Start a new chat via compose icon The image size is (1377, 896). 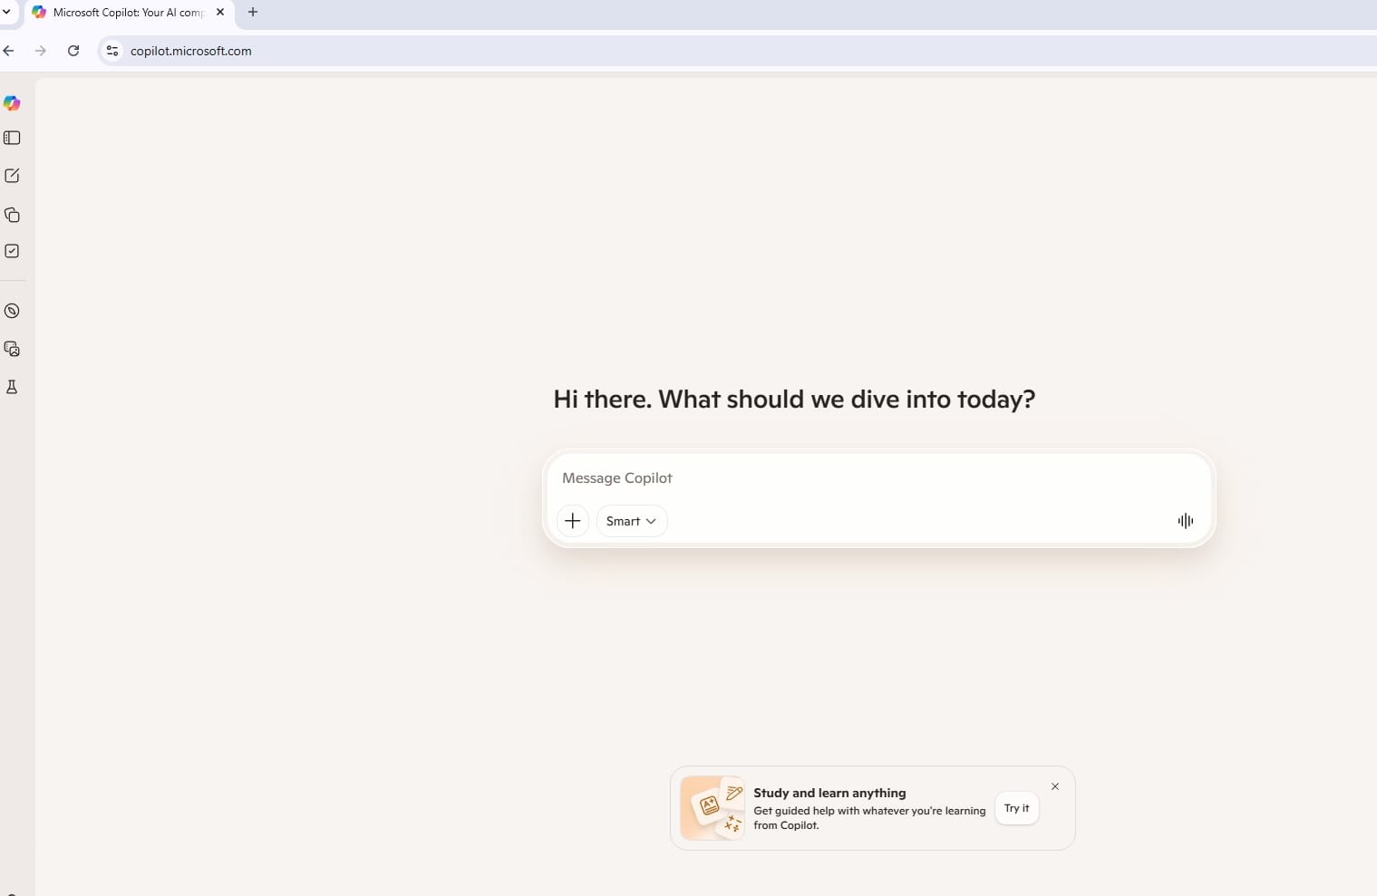[12, 176]
